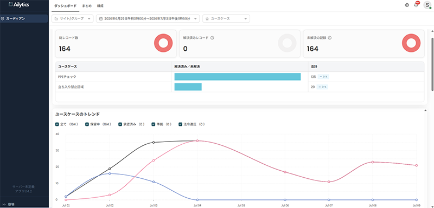The width and height of the screenshot is (434, 208).
Task: Click the page scrollbar up arrow
Action: pyautogui.click(x=432, y=31)
